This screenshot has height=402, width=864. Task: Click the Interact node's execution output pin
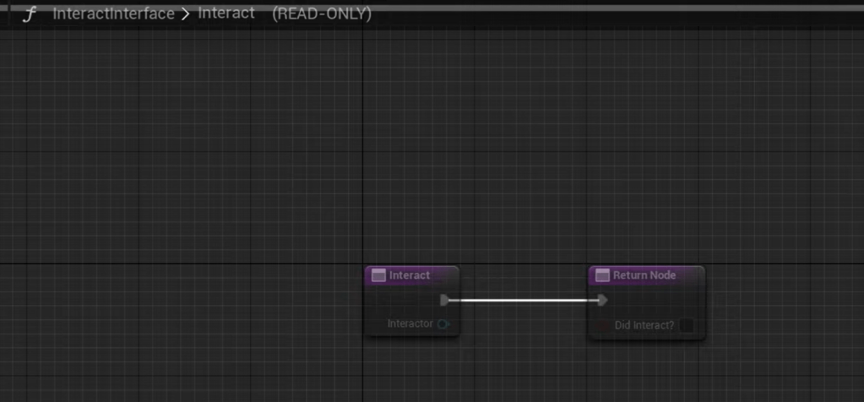[444, 300]
